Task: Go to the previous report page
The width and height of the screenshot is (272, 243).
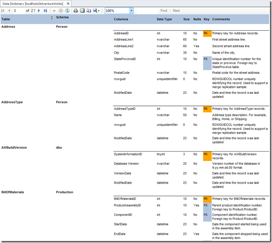Action: pos(9,11)
